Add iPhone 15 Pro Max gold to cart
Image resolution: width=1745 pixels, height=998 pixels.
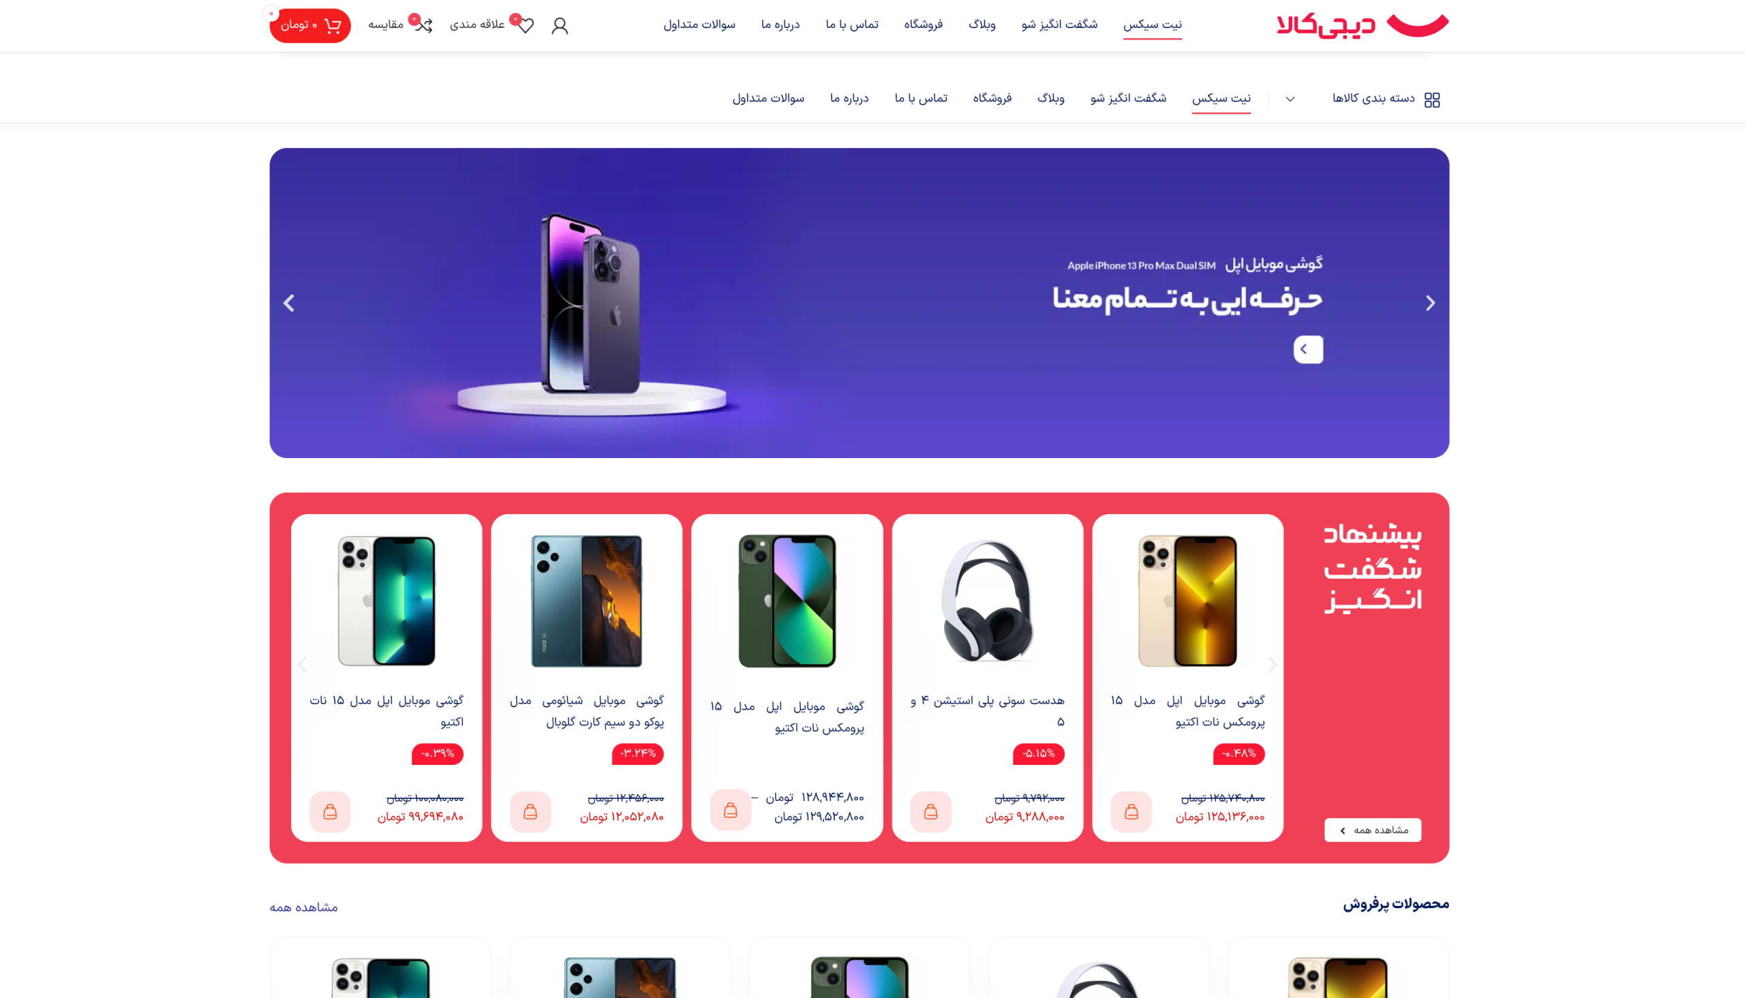tap(1131, 812)
